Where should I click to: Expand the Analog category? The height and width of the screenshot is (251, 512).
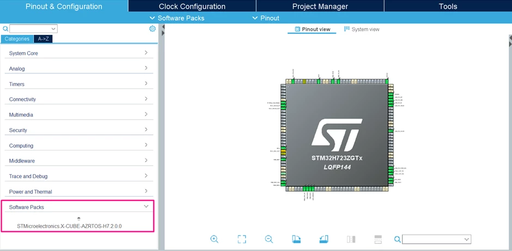78,68
